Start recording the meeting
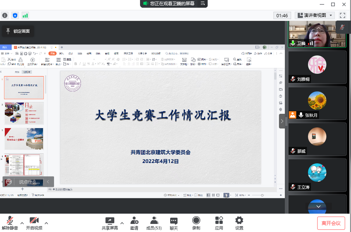 click(x=196, y=223)
